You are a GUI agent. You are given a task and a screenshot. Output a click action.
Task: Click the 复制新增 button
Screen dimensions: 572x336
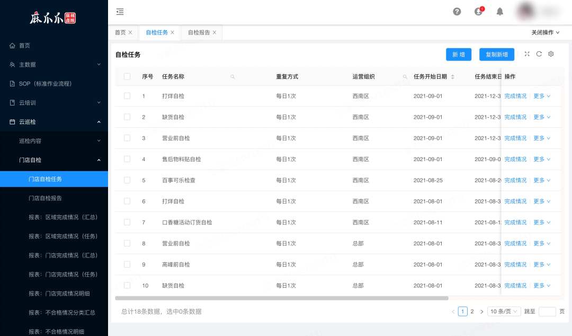[x=496, y=55]
